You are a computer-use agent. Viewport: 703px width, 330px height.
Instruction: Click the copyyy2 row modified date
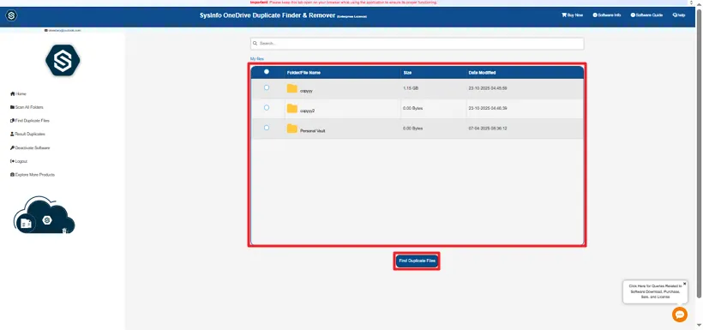(488, 108)
